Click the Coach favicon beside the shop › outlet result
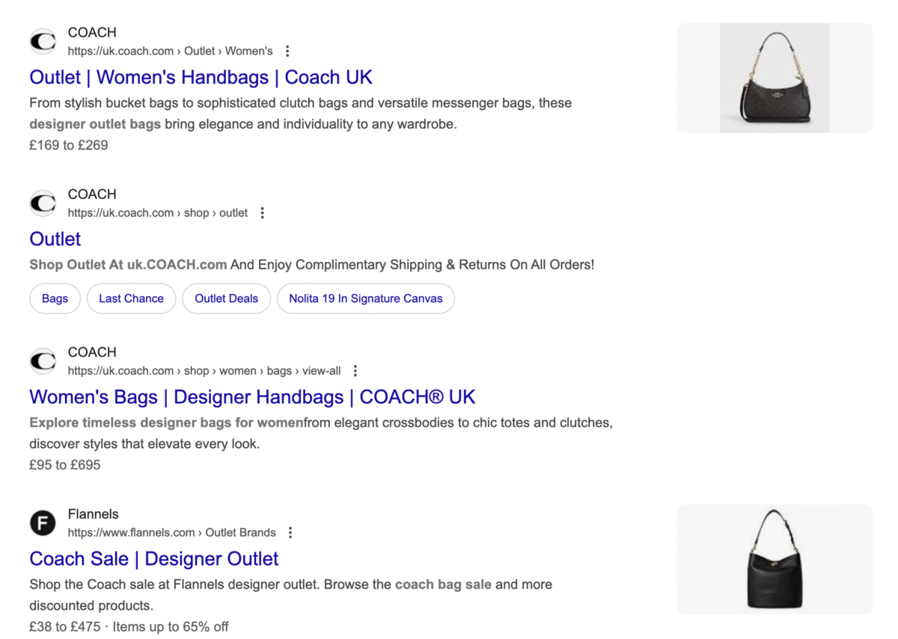 pos(43,203)
